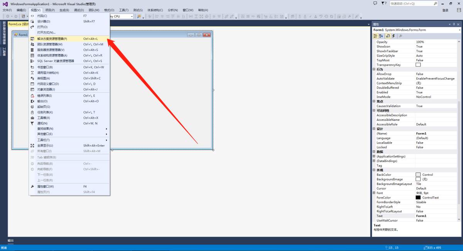The image size is (463, 251).
Task: Open 团队资源管理器(M) Team Explorer
Action: tap(69, 44)
